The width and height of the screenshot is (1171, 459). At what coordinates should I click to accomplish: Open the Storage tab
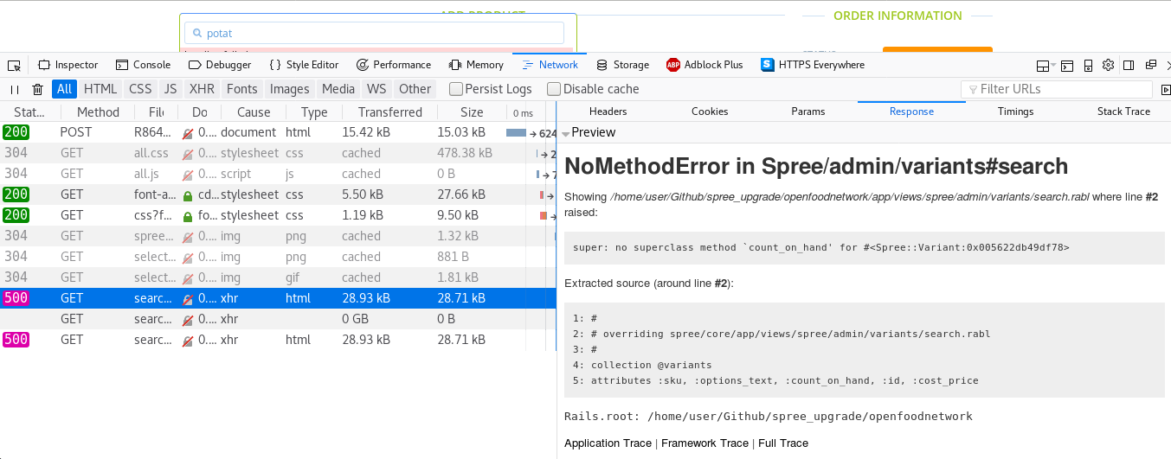(622, 65)
